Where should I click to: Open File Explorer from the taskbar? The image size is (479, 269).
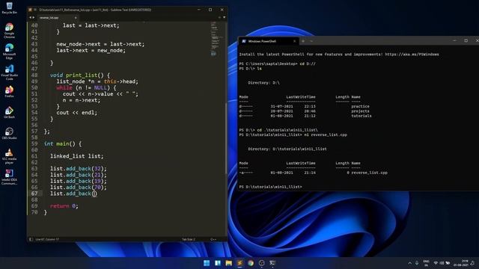(x=228, y=263)
